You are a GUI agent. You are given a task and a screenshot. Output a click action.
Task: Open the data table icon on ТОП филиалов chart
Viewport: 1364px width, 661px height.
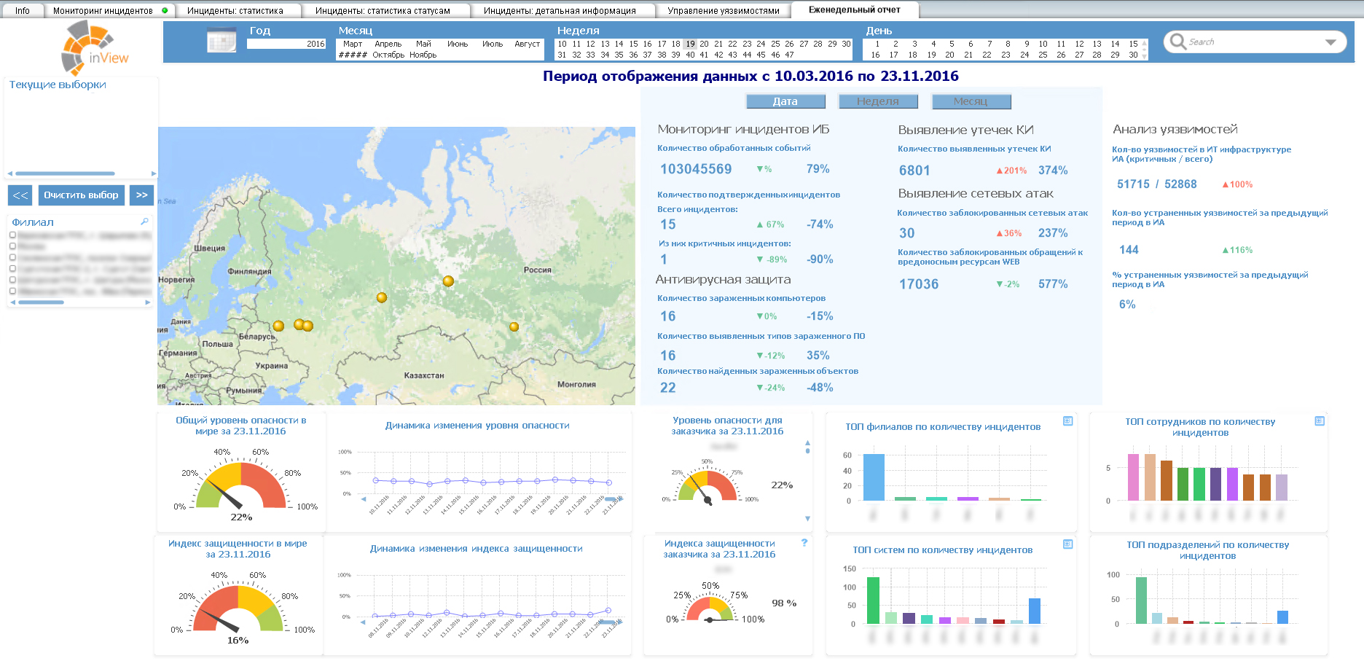coord(1068,421)
